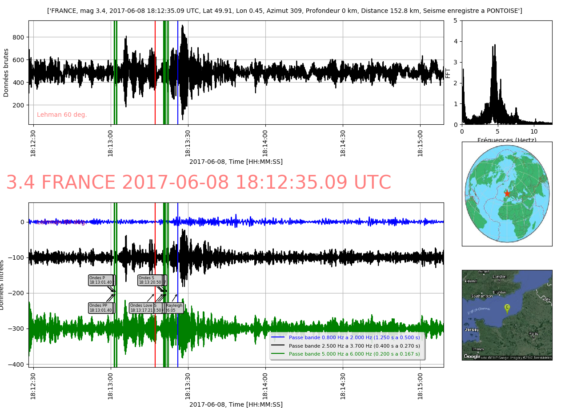Click the Ondes Love annotation box

click(141, 308)
